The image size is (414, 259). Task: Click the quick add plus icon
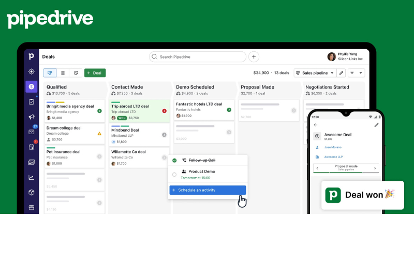pos(254,56)
